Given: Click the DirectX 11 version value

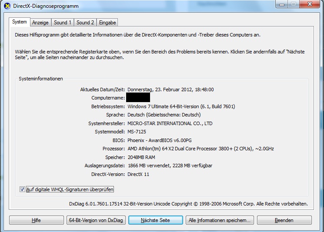Looking at the screenshot, I should [138, 174].
